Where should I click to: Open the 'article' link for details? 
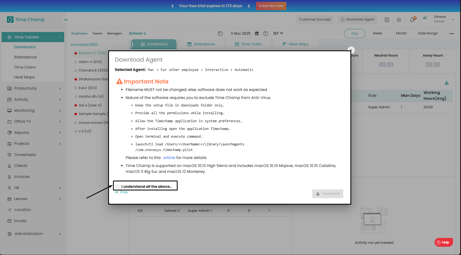[x=169, y=158]
